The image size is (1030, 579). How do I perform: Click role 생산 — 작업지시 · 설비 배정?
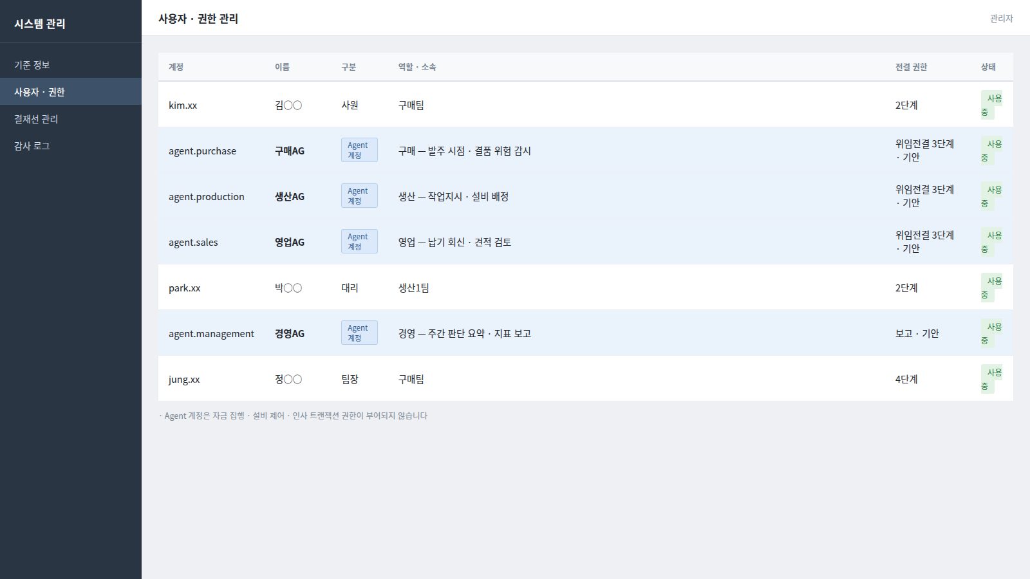(x=453, y=196)
